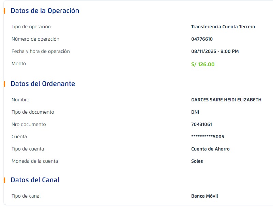
Task: Click the masked account ending in 5005
Action: 208,137
